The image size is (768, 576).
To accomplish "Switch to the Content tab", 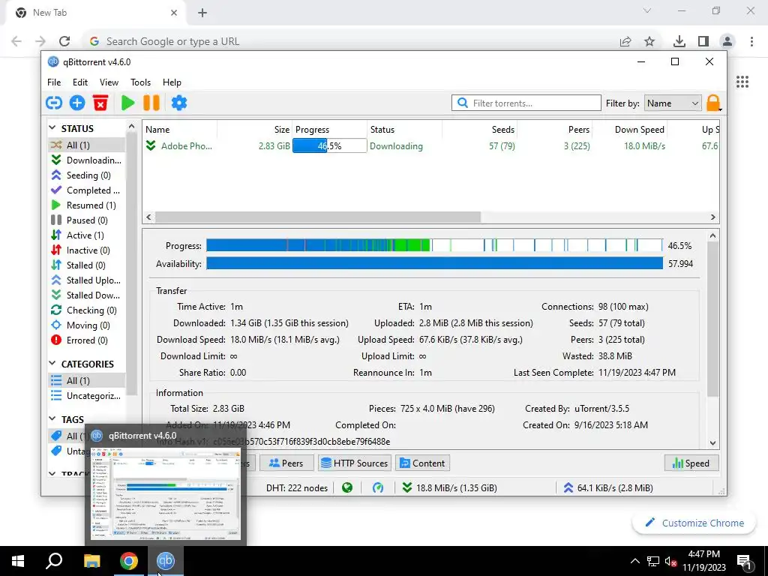I will (422, 463).
